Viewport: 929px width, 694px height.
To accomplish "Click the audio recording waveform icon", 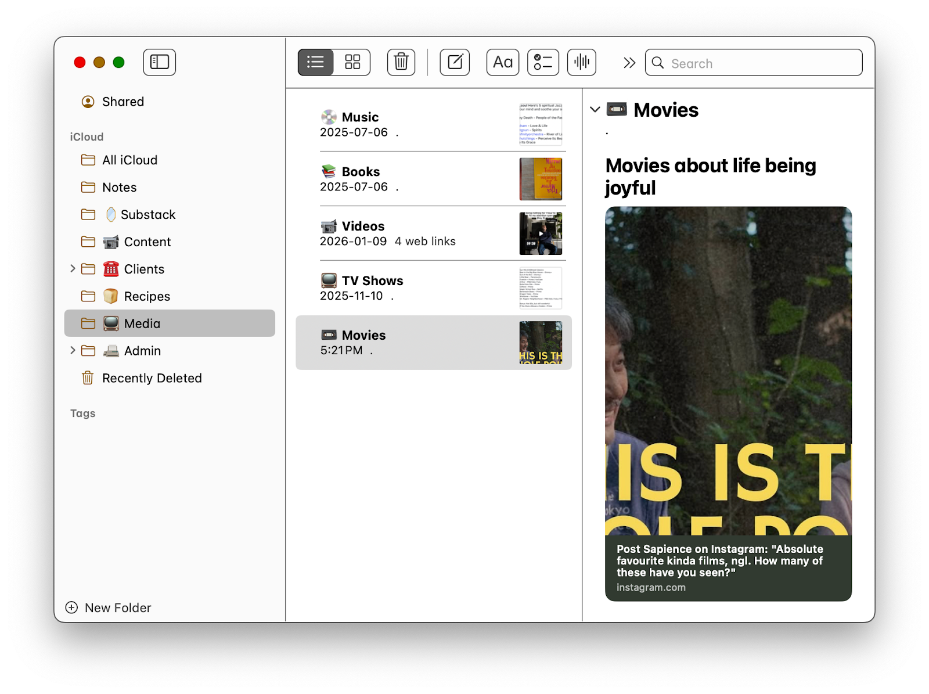I will 581,62.
